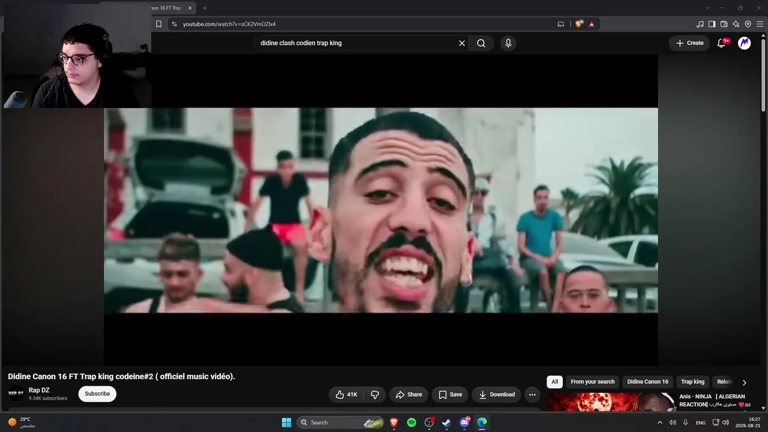Click the video player to pause
768x432 pixels.
pos(380,210)
